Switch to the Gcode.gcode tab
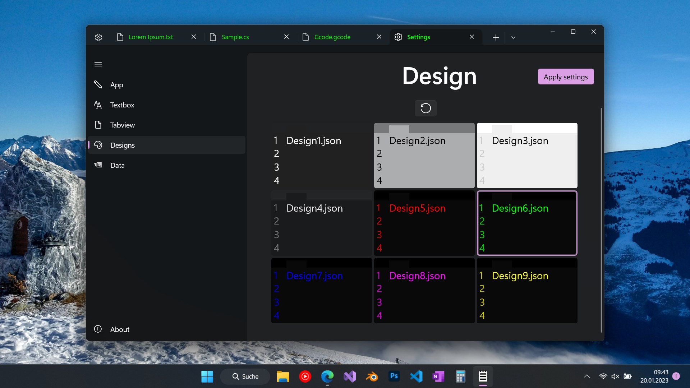The image size is (690, 388). (332, 37)
